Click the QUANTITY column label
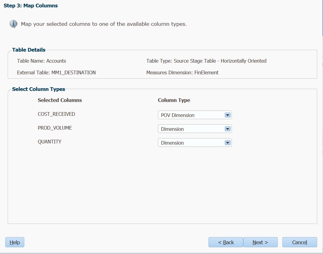 [50, 142]
